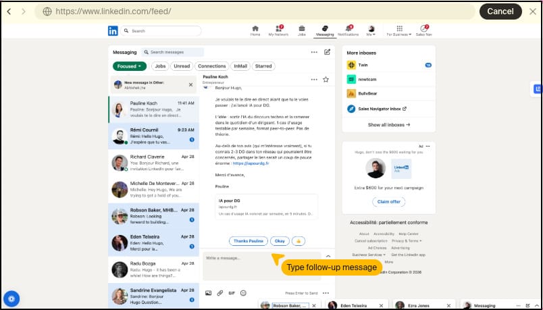Toggle the Starred filter chip
The width and height of the screenshot is (543, 310).
tap(263, 66)
